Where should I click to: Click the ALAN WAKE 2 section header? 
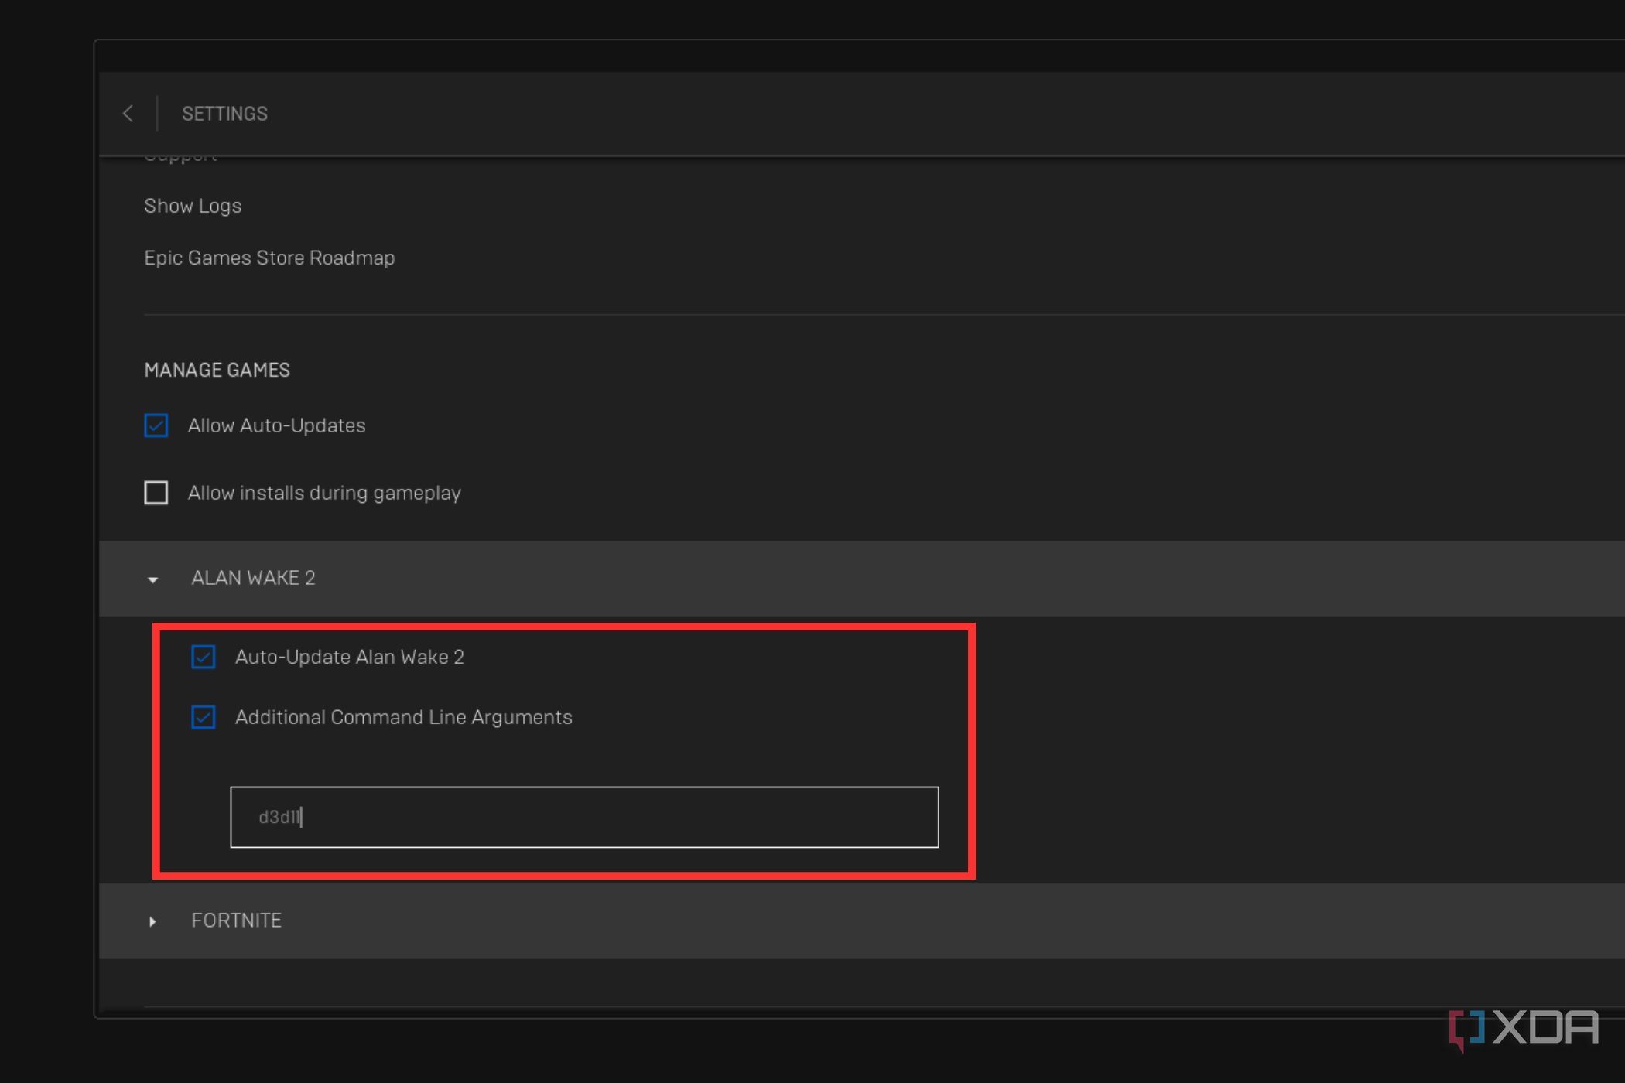pyautogui.click(x=254, y=578)
